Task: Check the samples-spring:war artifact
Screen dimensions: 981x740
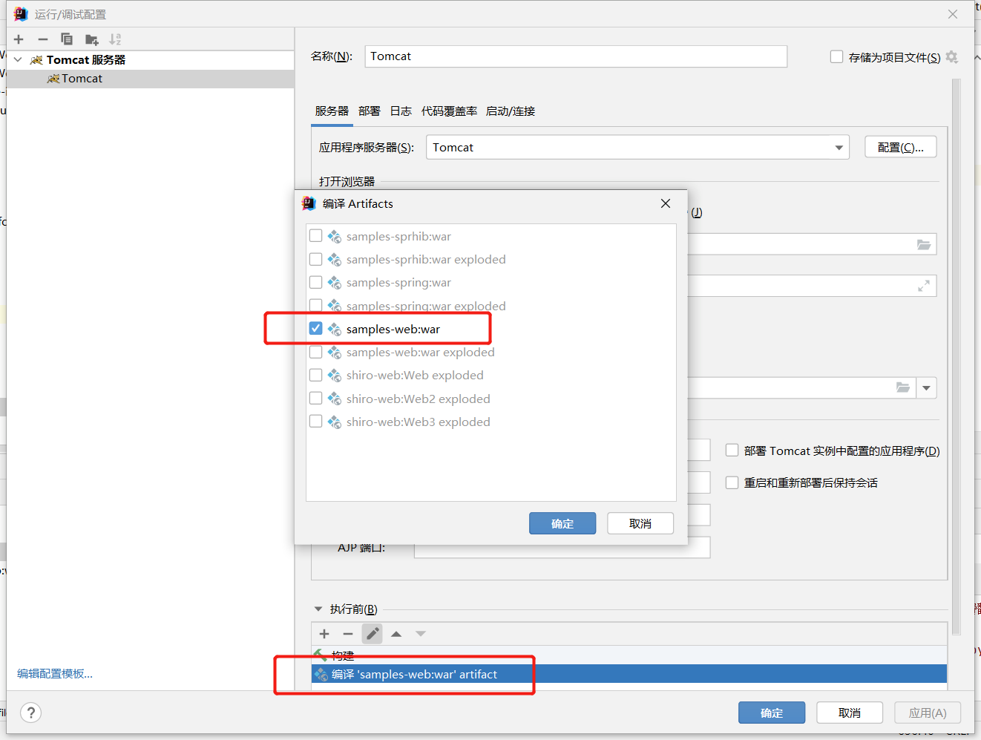Action: (315, 282)
